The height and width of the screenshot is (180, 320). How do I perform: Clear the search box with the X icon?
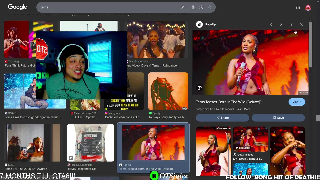tap(183, 7)
